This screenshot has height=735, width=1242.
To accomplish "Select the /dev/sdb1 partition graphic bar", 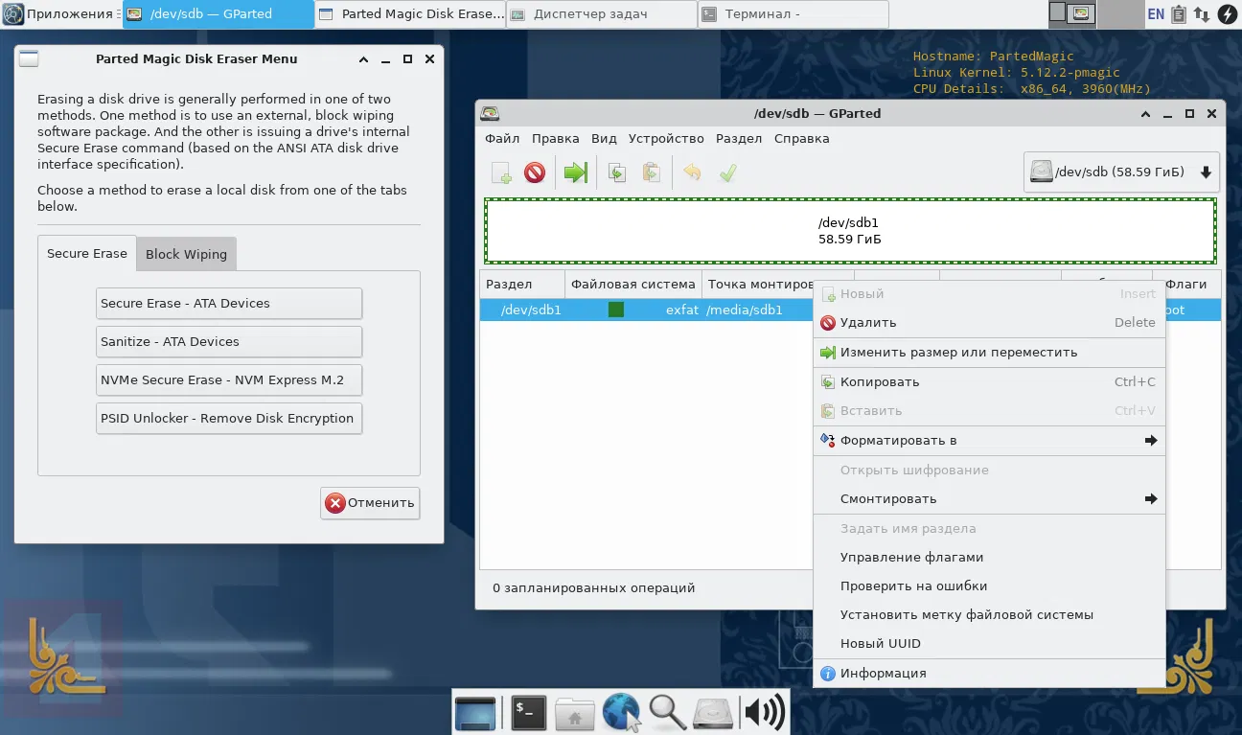I will pyautogui.click(x=850, y=231).
